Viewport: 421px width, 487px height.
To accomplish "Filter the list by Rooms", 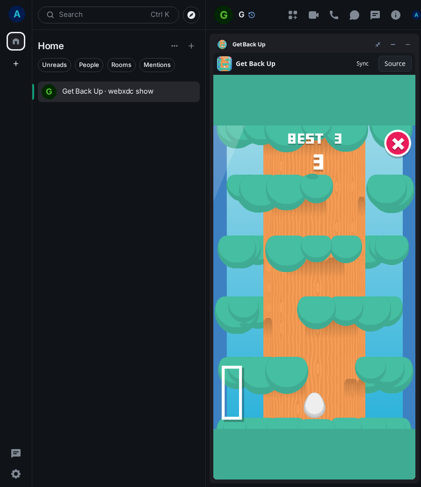I will (121, 65).
